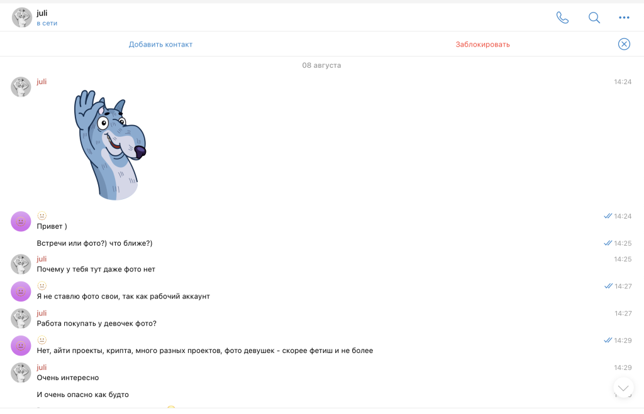The height and width of the screenshot is (414, 644).
Task: Jump to latest messages with down arrow
Action: pyautogui.click(x=623, y=388)
